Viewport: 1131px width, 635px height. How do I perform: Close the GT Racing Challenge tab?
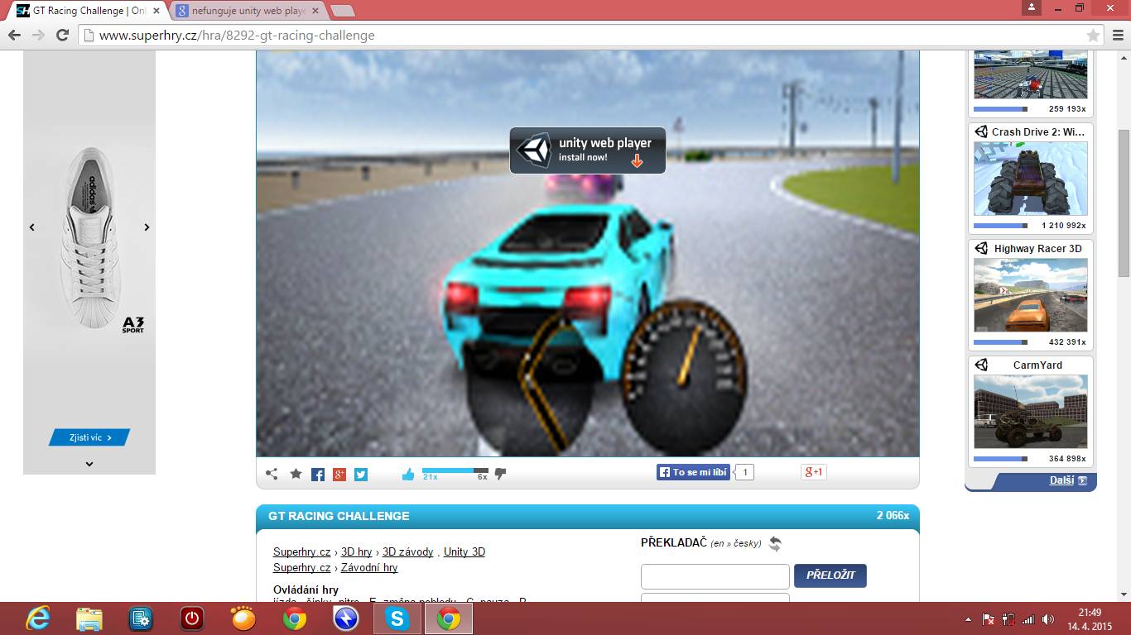click(x=156, y=11)
